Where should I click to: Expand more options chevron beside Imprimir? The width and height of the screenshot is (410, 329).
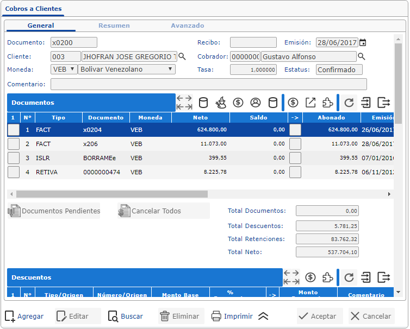(x=263, y=317)
